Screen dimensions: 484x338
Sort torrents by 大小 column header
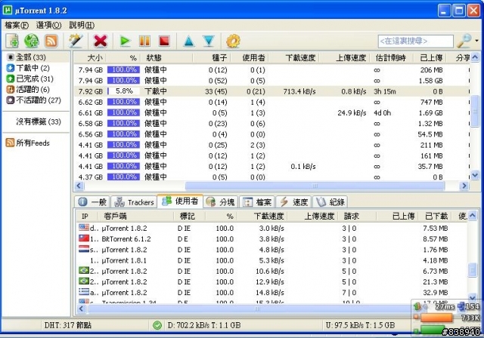pyautogui.click(x=91, y=57)
